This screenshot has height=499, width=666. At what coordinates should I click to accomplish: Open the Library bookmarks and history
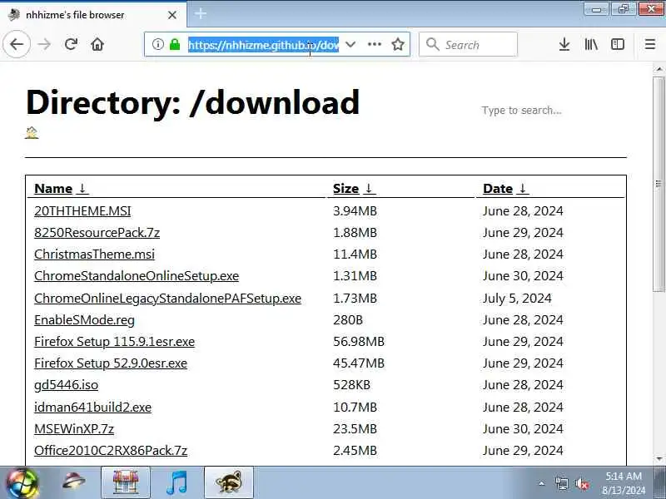(591, 44)
